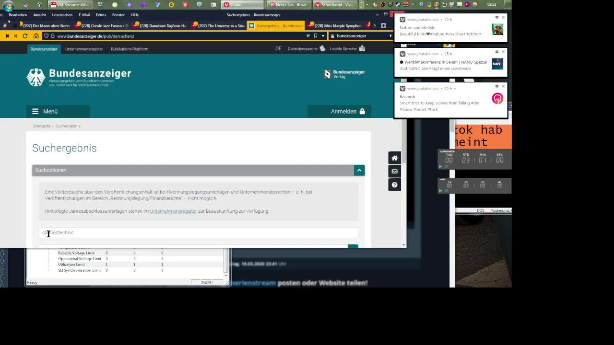Collapse the Suchoptionen panel chevron
The image size is (614, 345).
tap(359, 170)
